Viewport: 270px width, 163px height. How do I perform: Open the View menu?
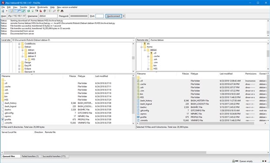[x=15, y=7]
